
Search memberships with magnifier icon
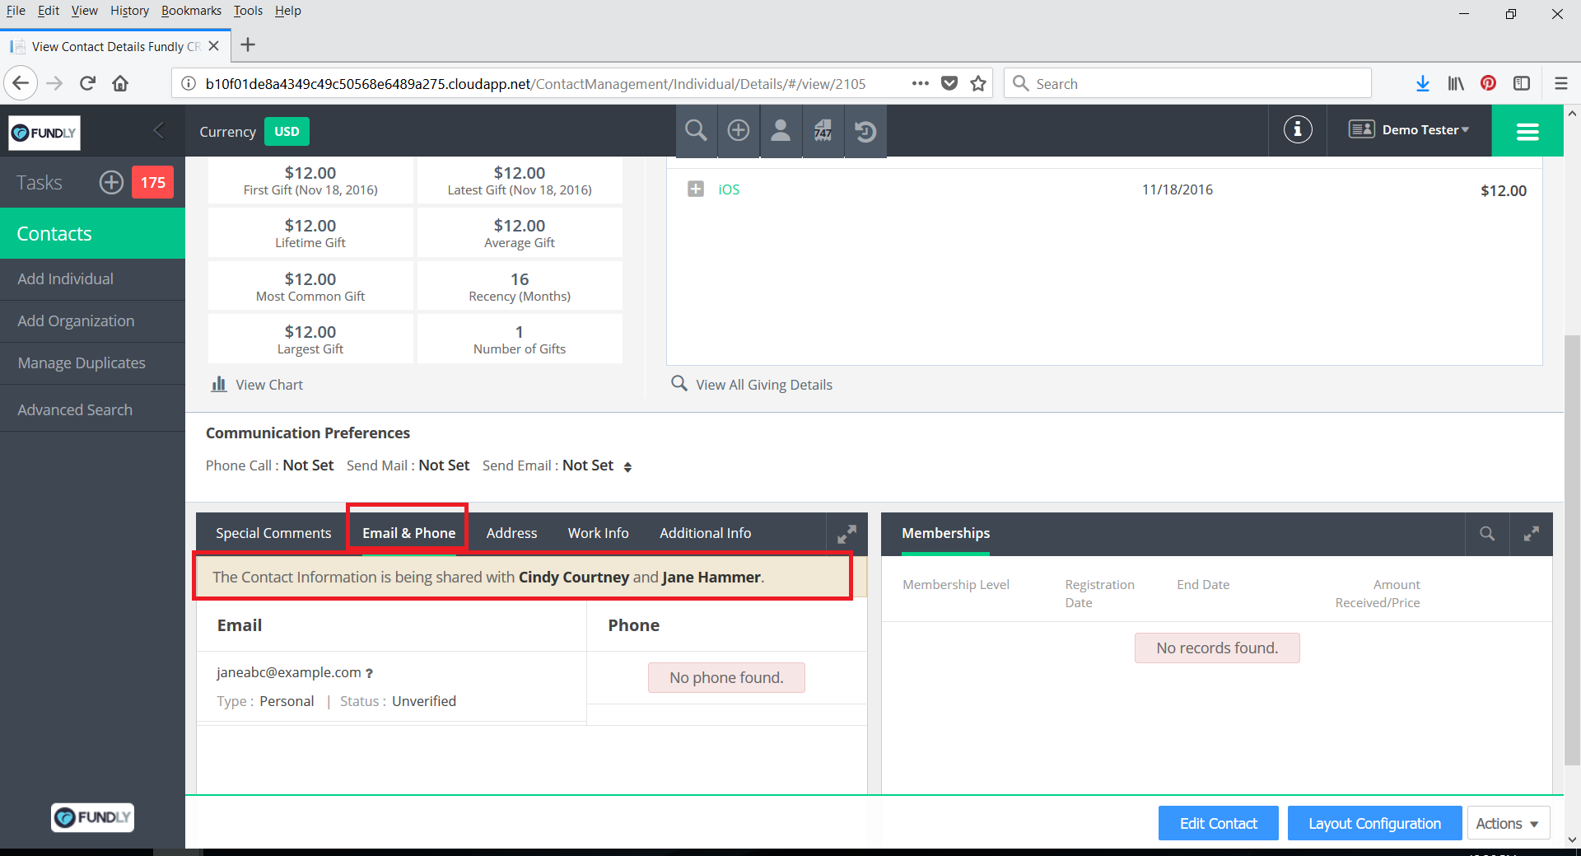click(1487, 534)
